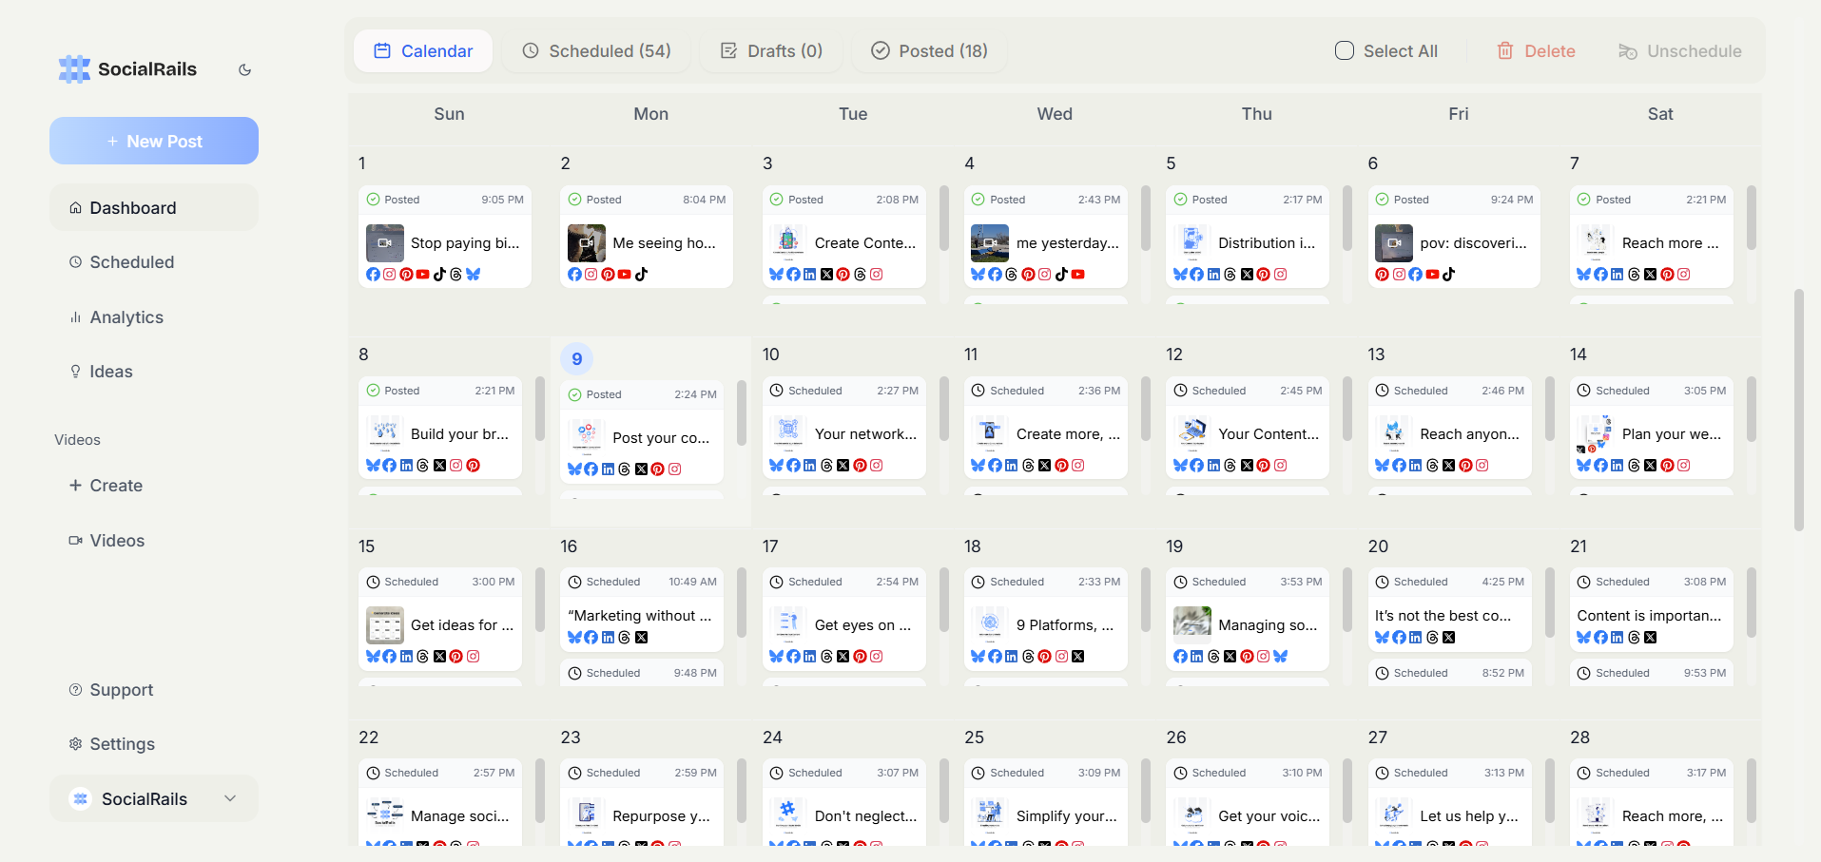Image resolution: width=1821 pixels, height=862 pixels.
Task: Click X icon on '9 Platforms, ...' post
Action: point(1077,656)
